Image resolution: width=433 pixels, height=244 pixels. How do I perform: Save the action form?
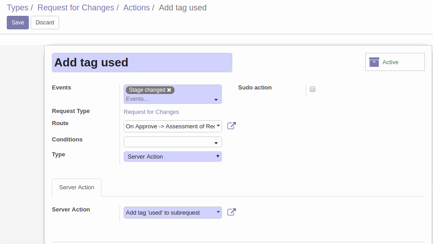click(x=18, y=23)
